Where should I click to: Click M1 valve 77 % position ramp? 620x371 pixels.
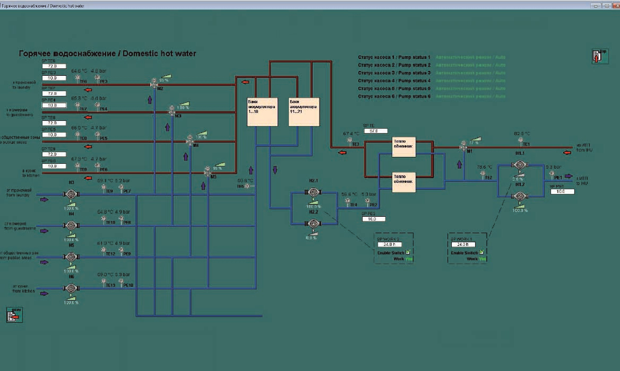pyautogui.click(x=476, y=139)
